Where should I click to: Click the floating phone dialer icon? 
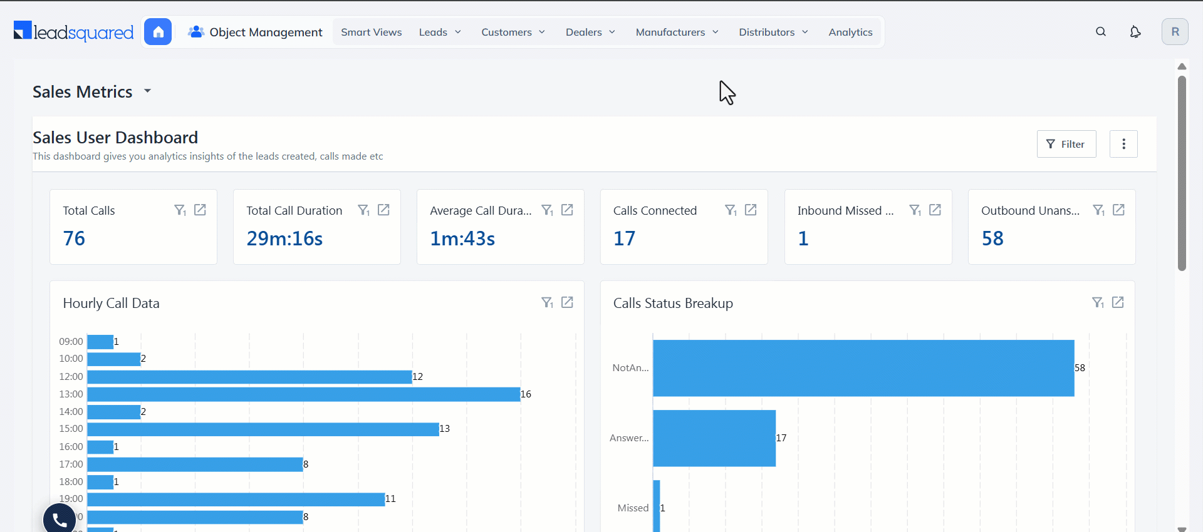tap(60, 519)
